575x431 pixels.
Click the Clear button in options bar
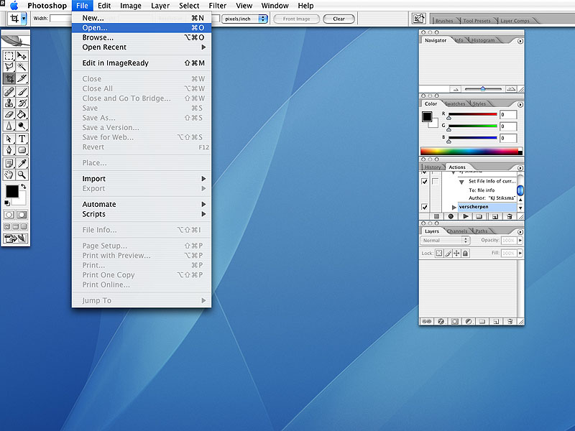(339, 19)
